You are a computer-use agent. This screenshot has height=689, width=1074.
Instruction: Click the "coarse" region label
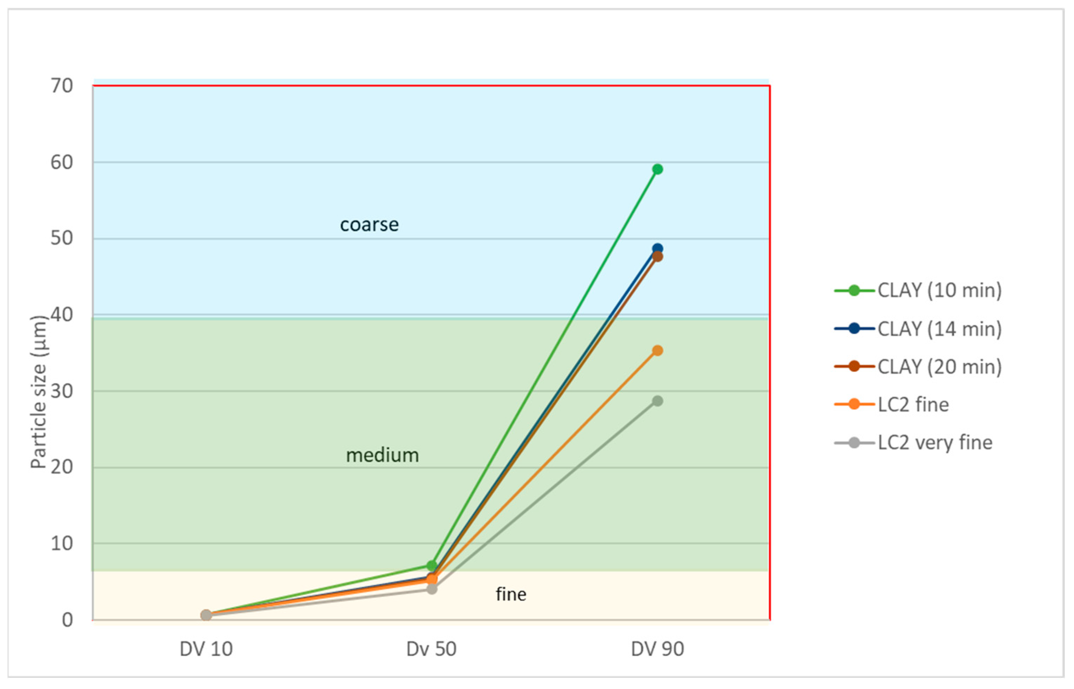pos(369,225)
